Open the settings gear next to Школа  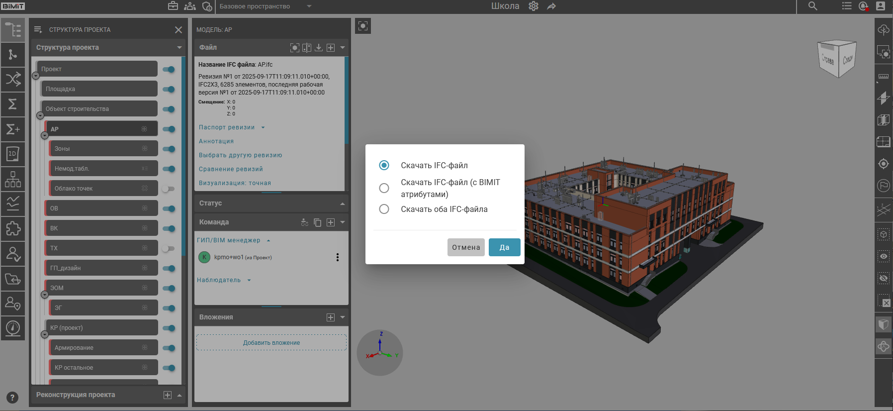(534, 6)
